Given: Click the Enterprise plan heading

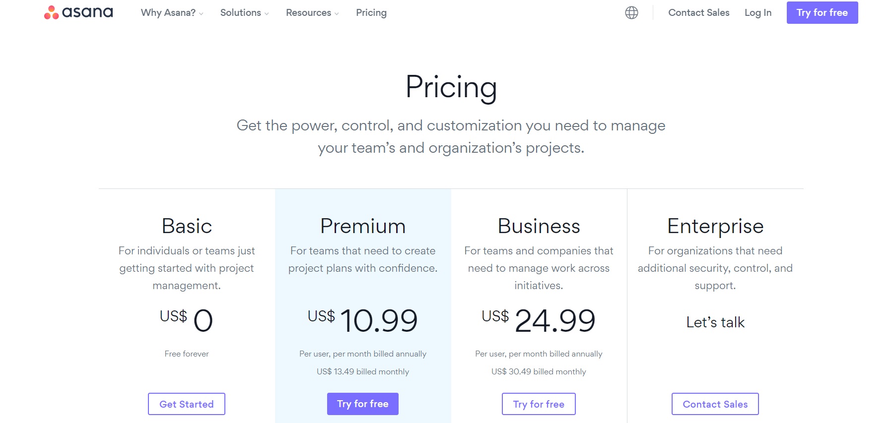Looking at the screenshot, I should pyautogui.click(x=715, y=227).
